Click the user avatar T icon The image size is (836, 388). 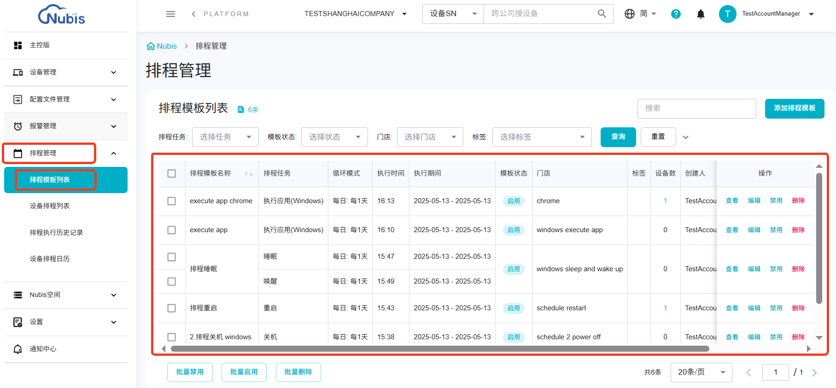pos(727,14)
